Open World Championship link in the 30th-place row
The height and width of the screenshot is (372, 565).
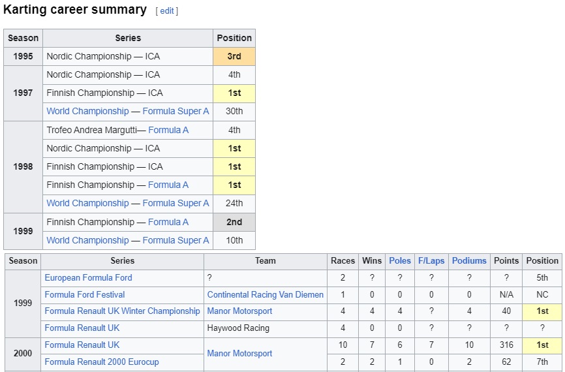87,111
